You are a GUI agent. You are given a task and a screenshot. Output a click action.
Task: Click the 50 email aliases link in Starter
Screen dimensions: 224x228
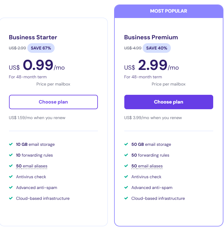coord(32,166)
